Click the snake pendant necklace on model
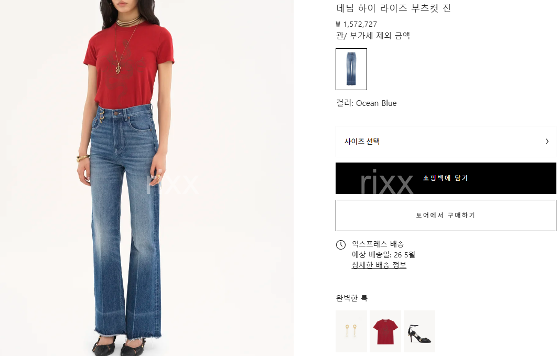 (119, 68)
